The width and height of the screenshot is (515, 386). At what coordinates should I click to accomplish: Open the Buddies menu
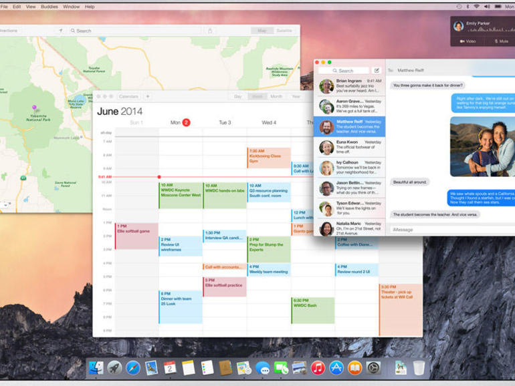pyautogui.click(x=49, y=7)
